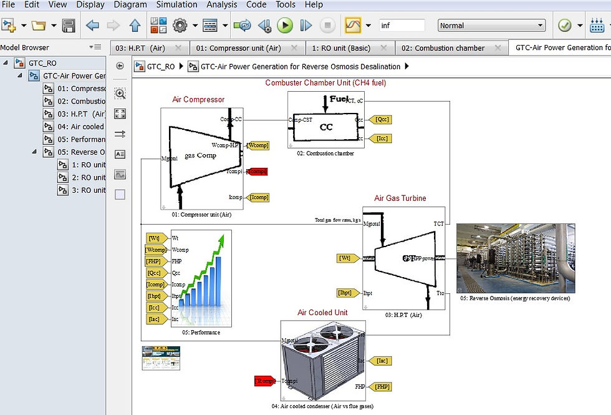Open the Simulation Data Inspector
Viewport: 611px width, 415px height.
353,26
